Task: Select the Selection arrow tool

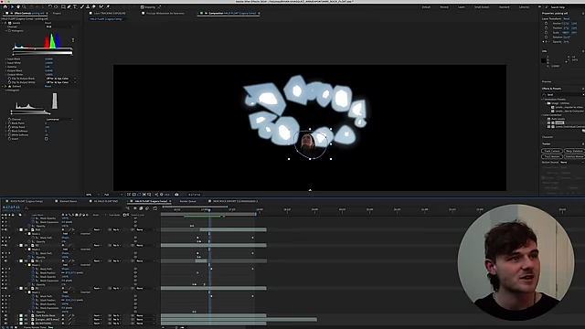Action: coord(12,6)
